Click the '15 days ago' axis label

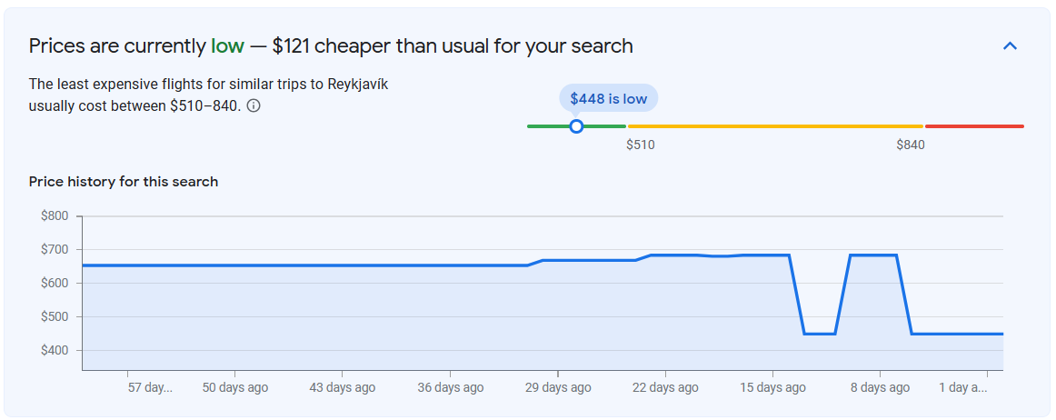(x=772, y=387)
